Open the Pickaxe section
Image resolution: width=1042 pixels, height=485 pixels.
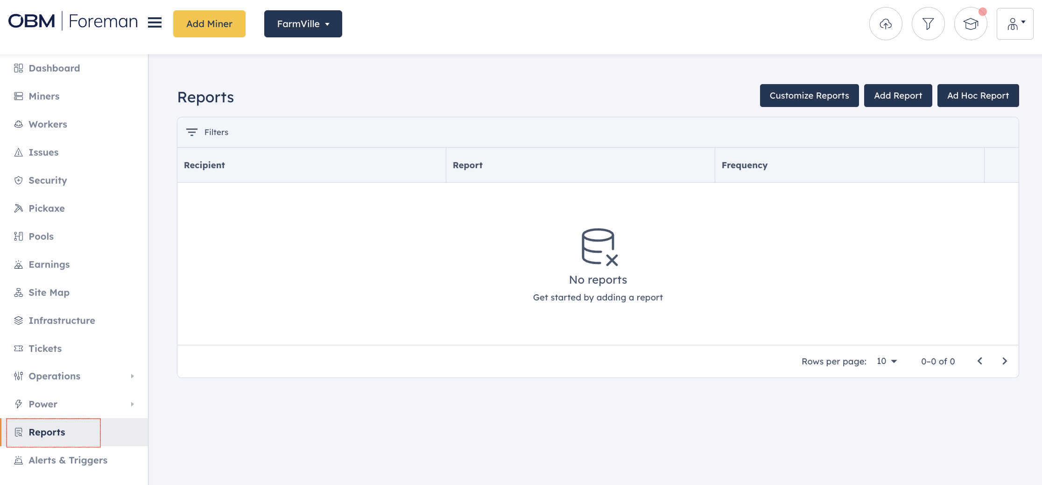click(x=47, y=208)
